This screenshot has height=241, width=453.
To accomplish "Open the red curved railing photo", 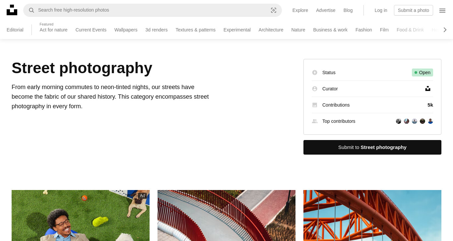I will point(227,216).
